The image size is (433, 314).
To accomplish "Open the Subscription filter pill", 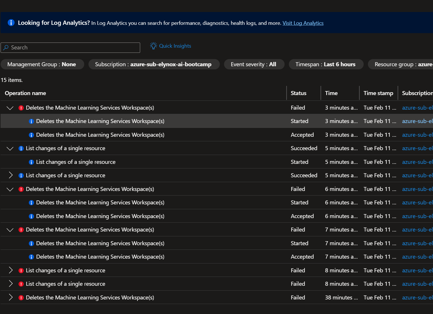I will click(x=154, y=64).
